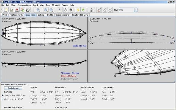This screenshot has height=110, width=176.
Task: Click the yellow Undo arrow
Action: [78, 10]
